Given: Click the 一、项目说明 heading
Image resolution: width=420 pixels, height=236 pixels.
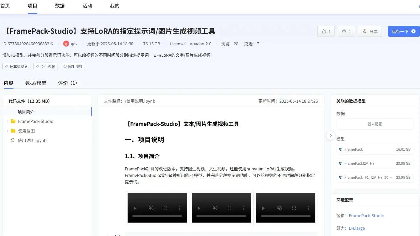Looking at the screenshot, I should [x=145, y=140].
